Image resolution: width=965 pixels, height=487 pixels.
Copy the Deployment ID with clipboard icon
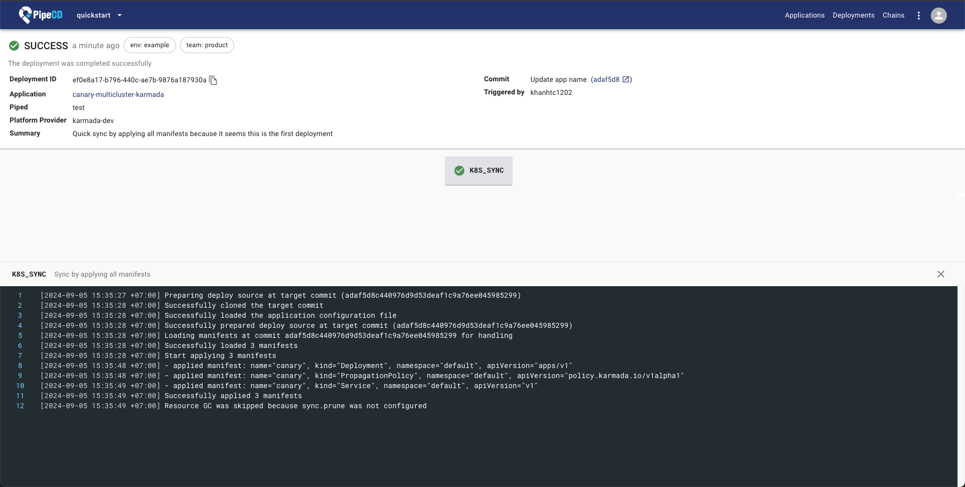[x=213, y=80]
